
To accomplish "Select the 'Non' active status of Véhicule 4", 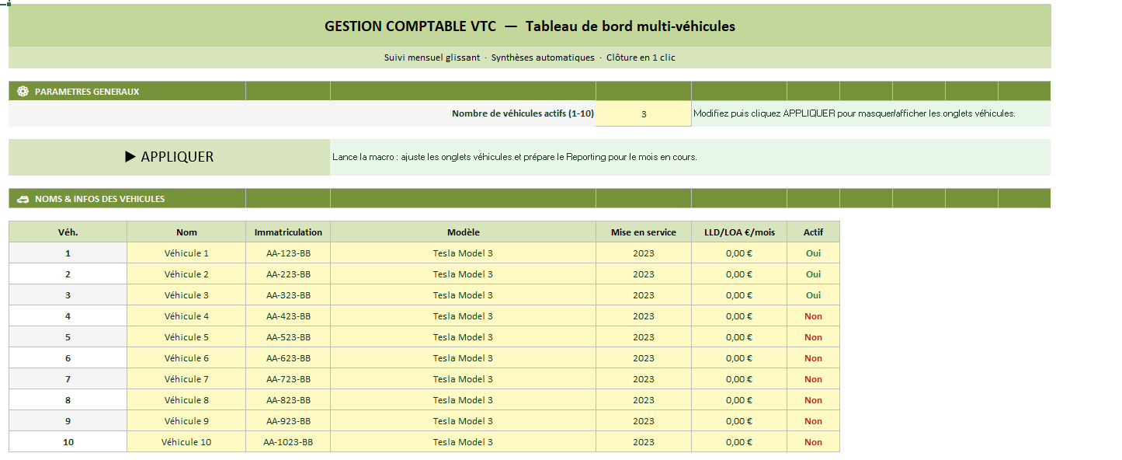I will point(813,316).
